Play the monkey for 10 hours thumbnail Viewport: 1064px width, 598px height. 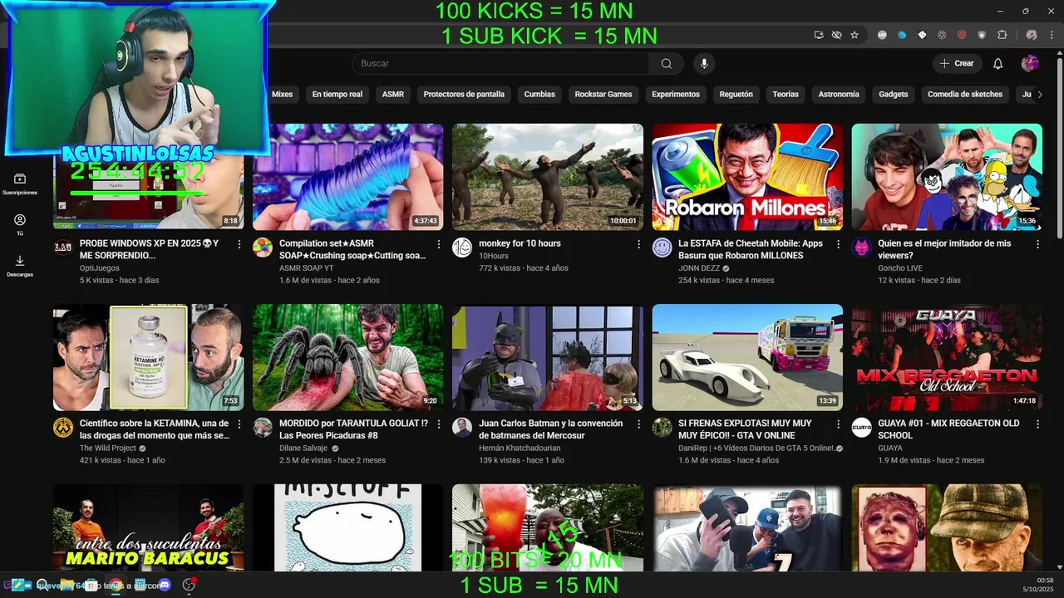[548, 177]
